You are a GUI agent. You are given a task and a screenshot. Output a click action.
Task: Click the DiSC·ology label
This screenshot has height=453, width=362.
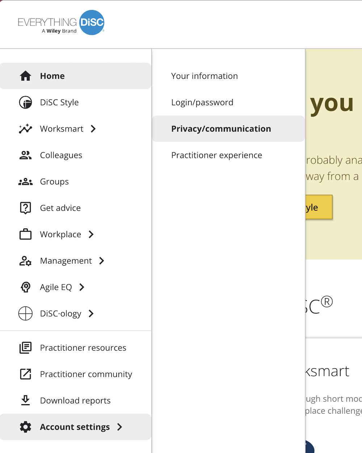coord(61,314)
